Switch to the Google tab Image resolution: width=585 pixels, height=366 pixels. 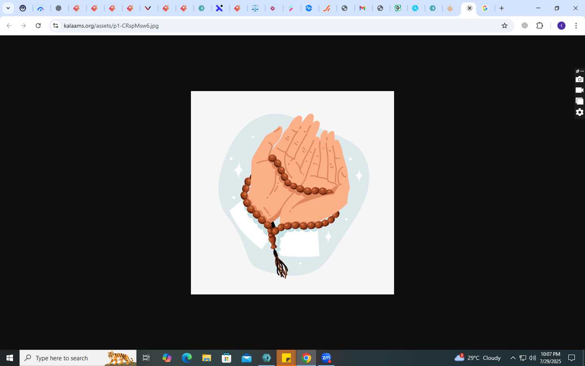click(x=485, y=8)
